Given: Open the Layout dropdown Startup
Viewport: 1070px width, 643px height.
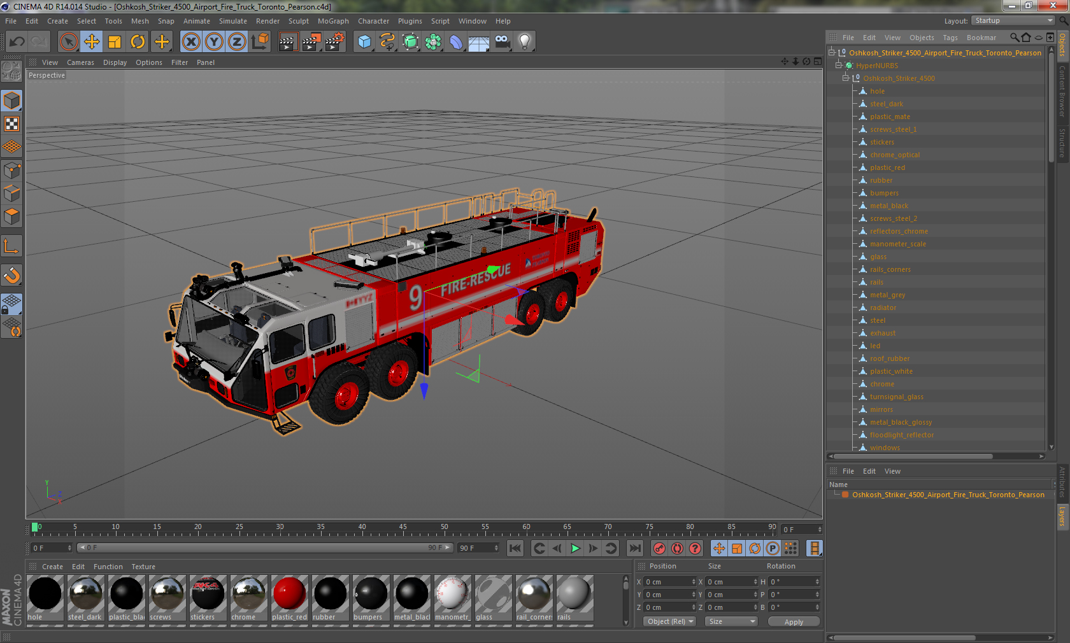Looking at the screenshot, I should [1013, 21].
